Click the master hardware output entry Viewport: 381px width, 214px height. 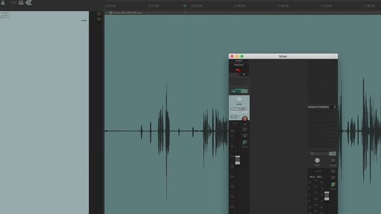pyautogui.click(x=318, y=107)
